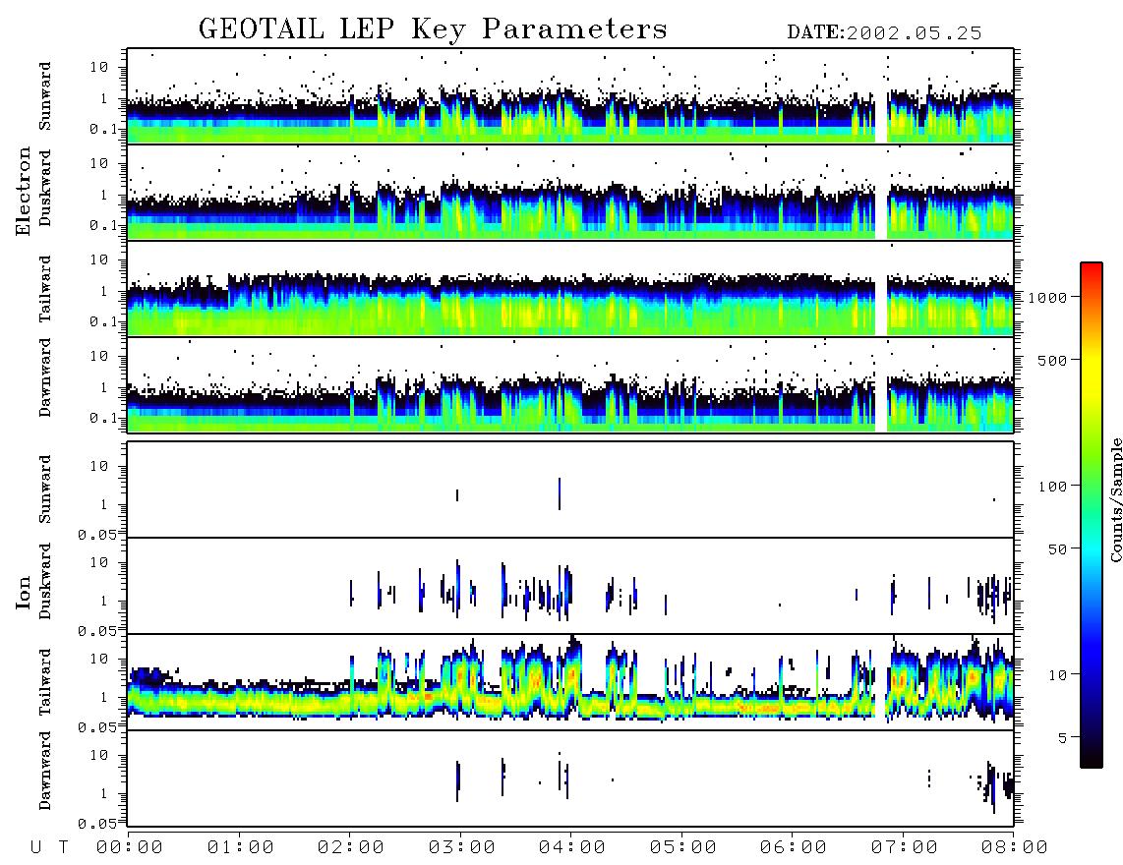Click the 06:00 time tick label
This screenshot has height=865, width=1123.
(x=794, y=847)
